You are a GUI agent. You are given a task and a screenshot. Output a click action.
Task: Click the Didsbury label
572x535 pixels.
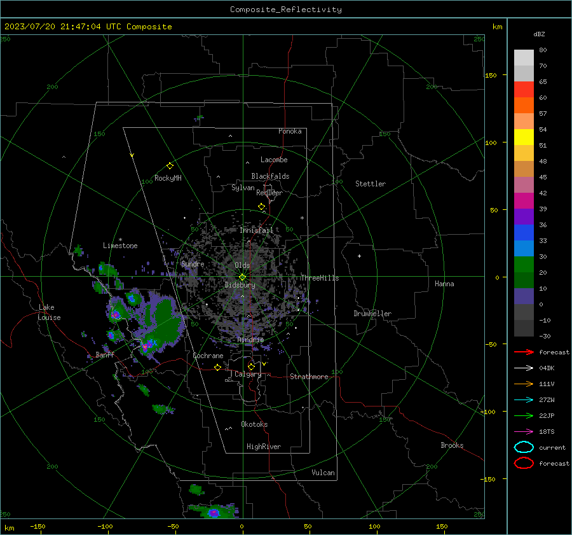pos(240,285)
